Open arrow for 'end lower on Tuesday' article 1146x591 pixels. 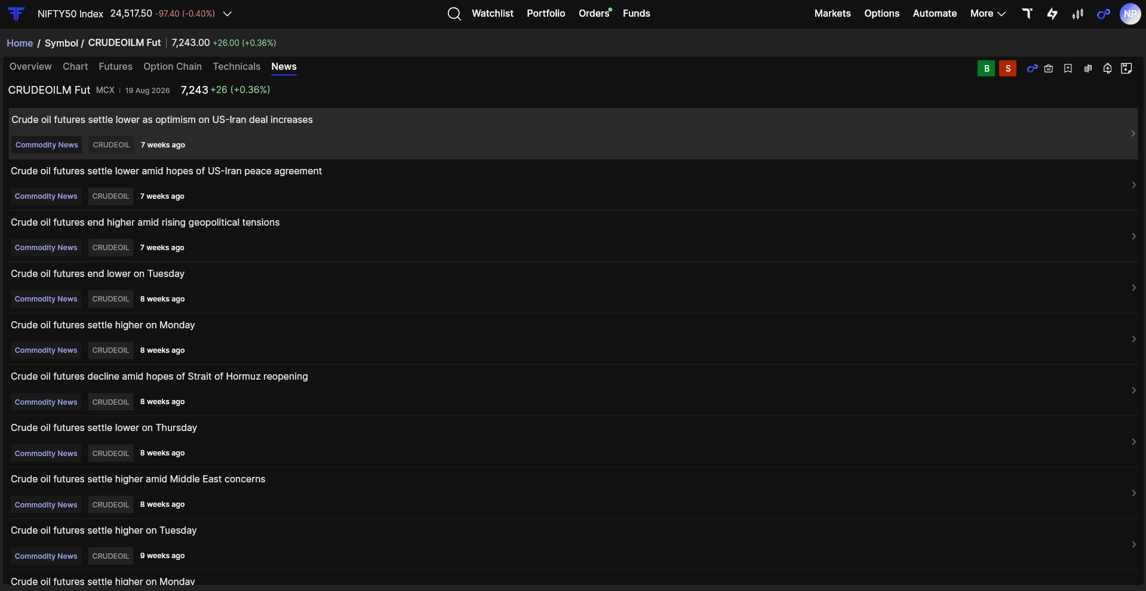coord(1133,288)
